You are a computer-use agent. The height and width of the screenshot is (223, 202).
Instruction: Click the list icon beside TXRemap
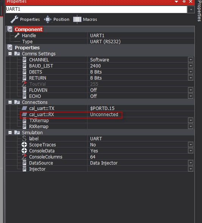[25, 121]
